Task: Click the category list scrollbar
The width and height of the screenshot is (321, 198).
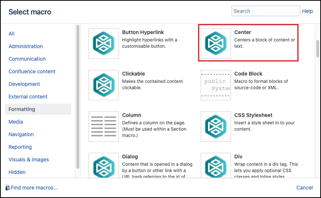Action: tap(78, 97)
